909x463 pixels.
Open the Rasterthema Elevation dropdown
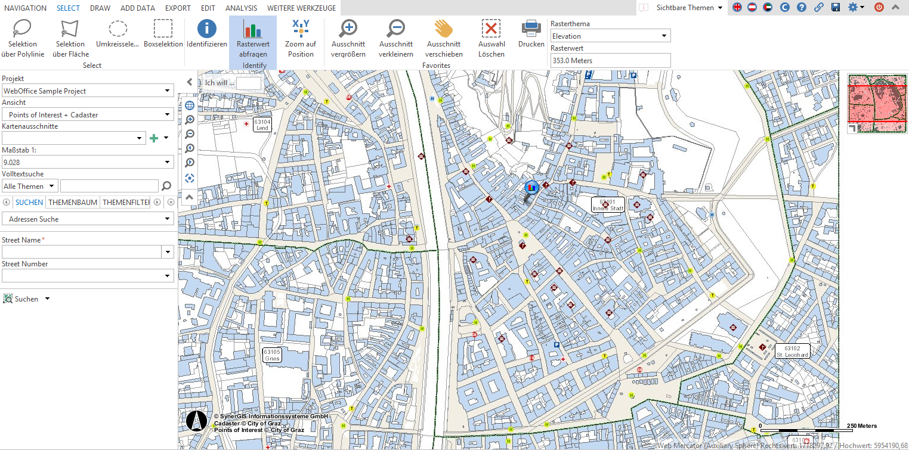point(664,35)
